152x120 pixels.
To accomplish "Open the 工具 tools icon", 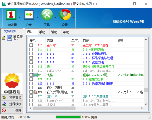I will click(47, 15).
